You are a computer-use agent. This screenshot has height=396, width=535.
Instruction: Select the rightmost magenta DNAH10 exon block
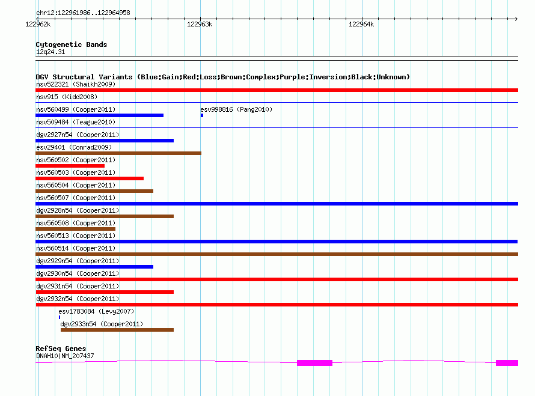(507, 363)
